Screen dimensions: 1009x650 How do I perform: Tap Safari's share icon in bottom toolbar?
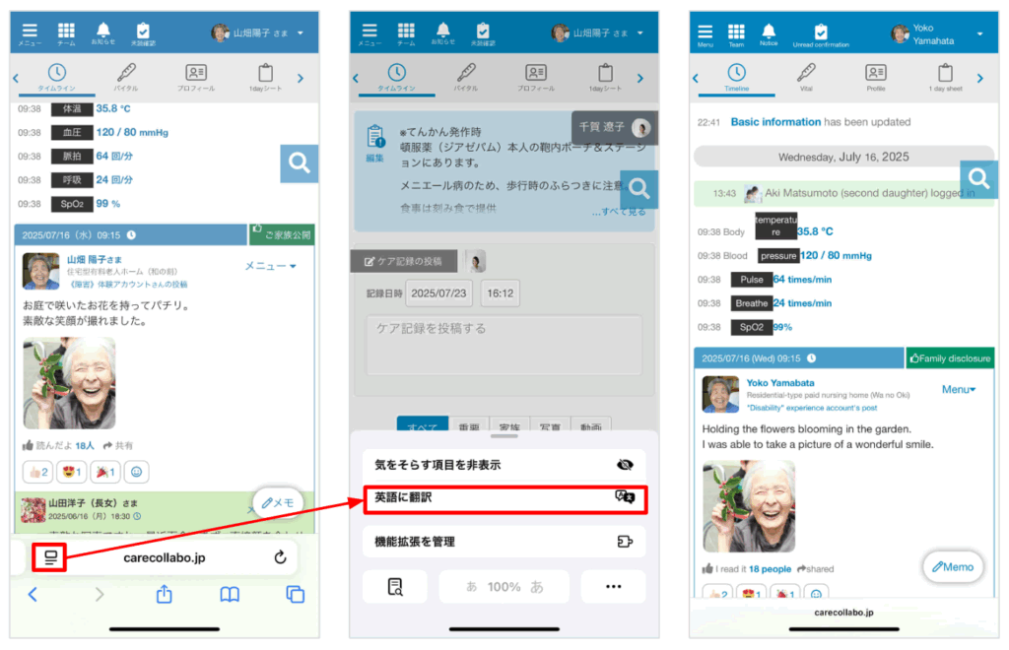click(x=165, y=594)
